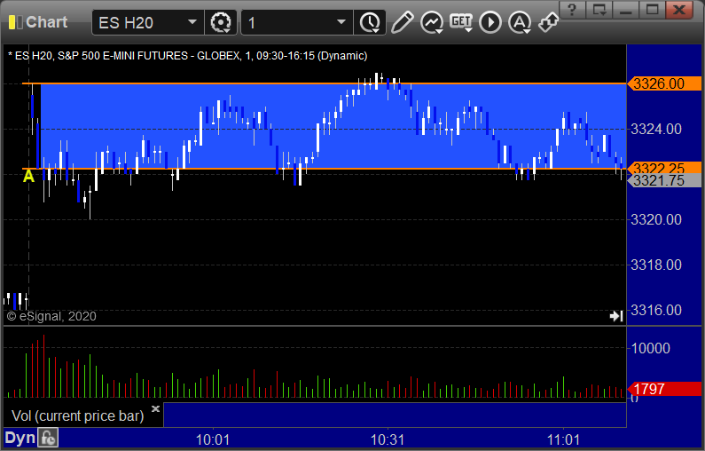Click the 3316.00 price axis label
The image size is (705, 451).
click(x=656, y=310)
